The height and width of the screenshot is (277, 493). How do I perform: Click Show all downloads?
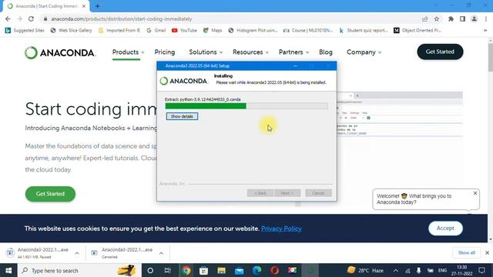point(467,253)
